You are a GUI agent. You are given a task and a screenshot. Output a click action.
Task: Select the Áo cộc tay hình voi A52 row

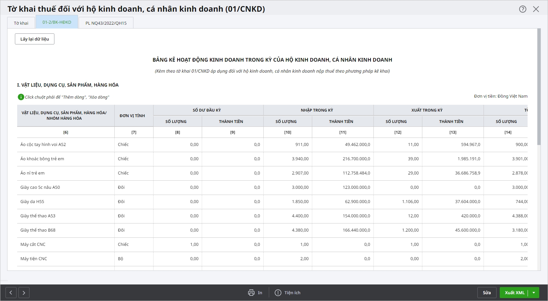pos(43,145)
